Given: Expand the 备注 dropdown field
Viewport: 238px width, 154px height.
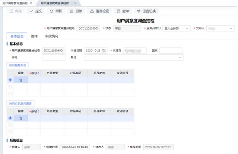Looking at the screenshot, I should coord(134,58).
